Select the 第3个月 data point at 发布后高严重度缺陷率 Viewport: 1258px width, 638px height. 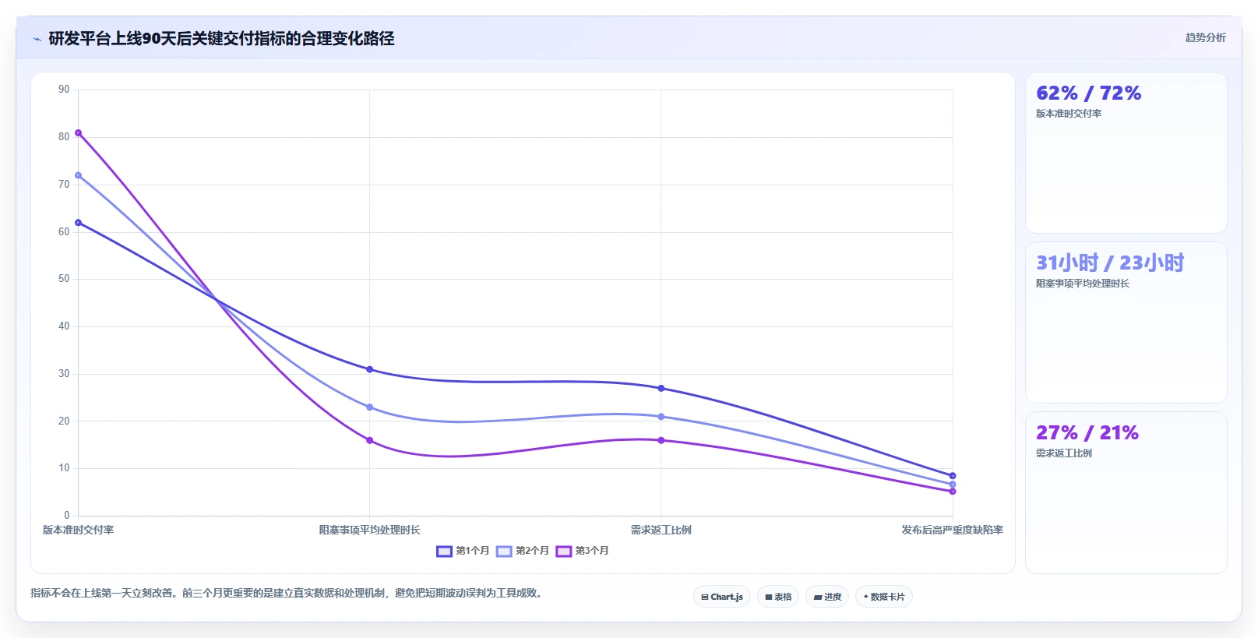point(953,492)
